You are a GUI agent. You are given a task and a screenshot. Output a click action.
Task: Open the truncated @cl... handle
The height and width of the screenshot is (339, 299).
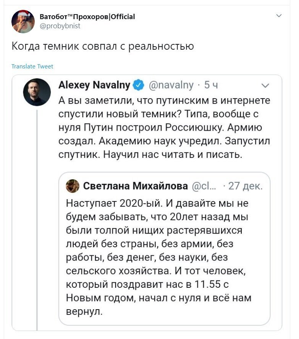(x=204, y=186)
